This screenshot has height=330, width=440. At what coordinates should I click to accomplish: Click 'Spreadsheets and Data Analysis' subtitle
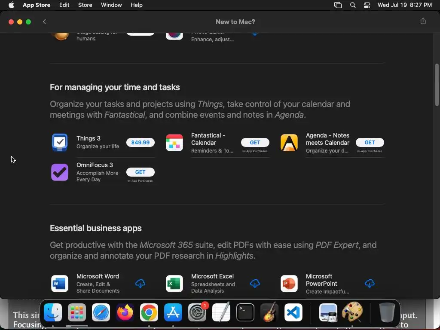coord(213,287)
